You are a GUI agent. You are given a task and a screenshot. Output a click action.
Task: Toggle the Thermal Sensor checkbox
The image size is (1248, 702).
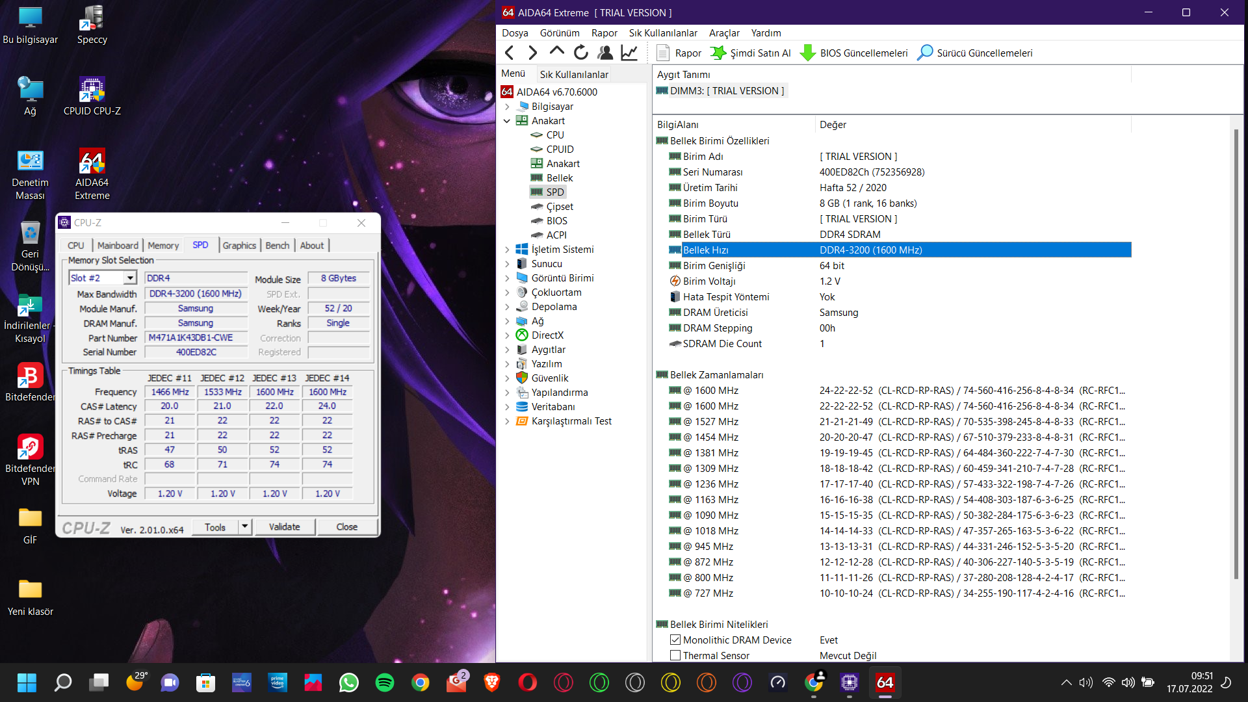(x=675, y=656)
